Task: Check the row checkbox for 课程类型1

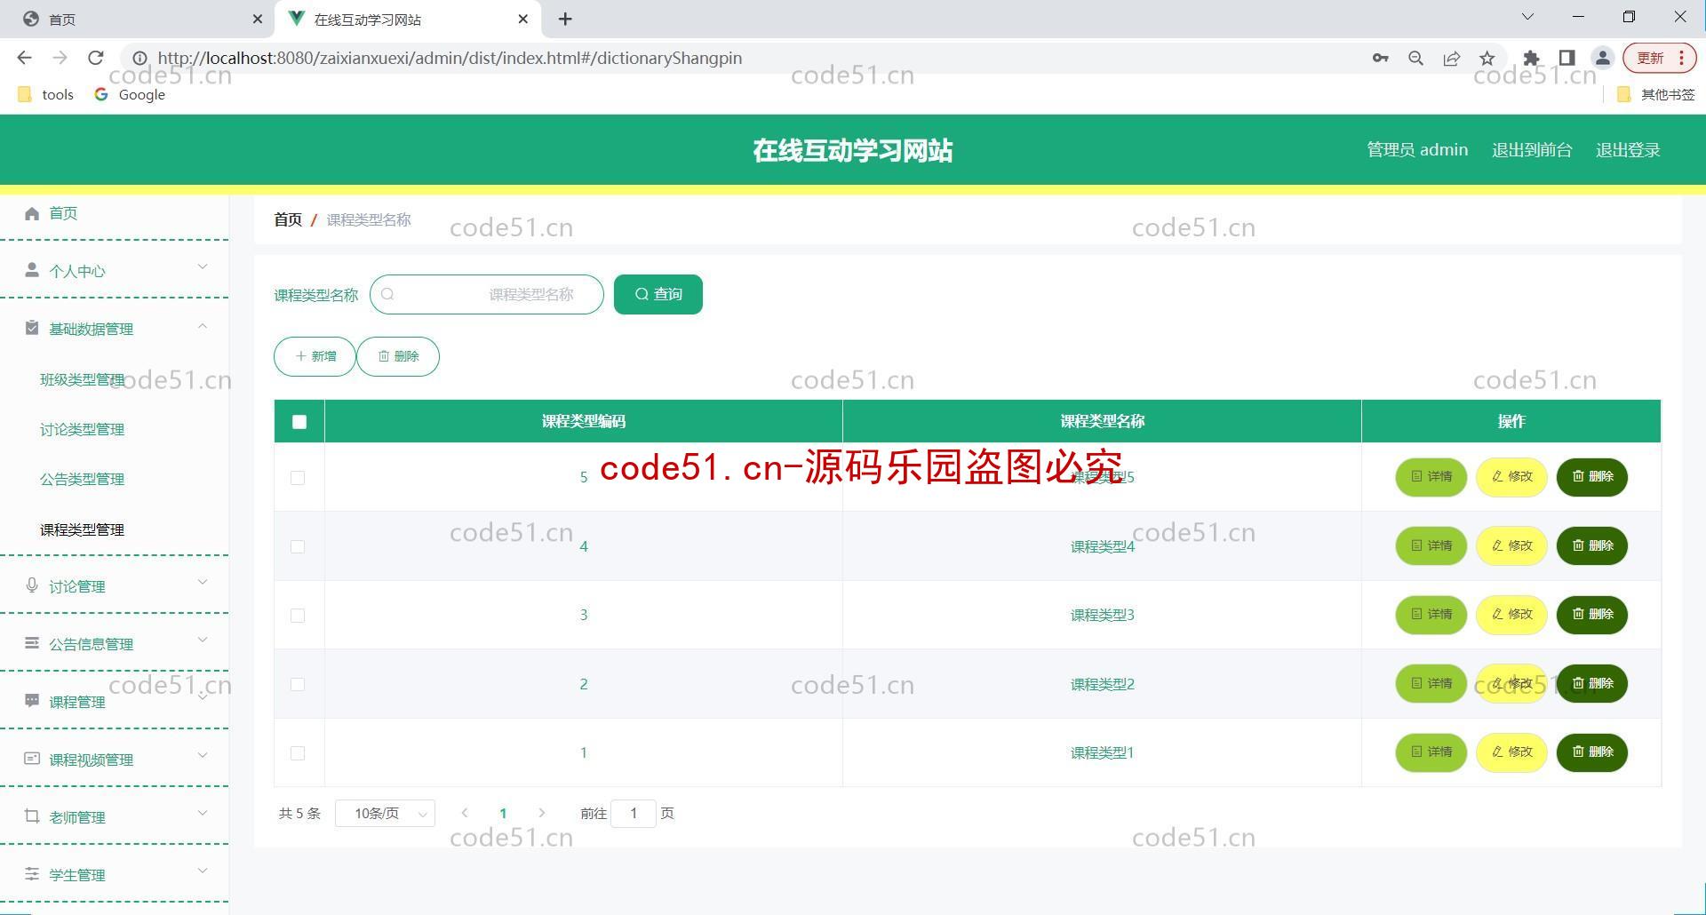Action: (298, 753)
